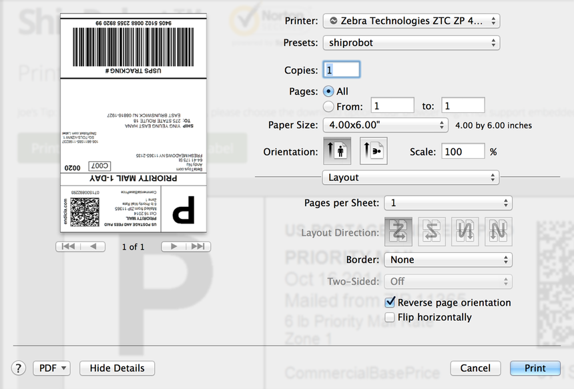Image resolution: width=574 pixels, height=389 pixels.
Task: Open the Border dropdown
Action: coord(448,260)
